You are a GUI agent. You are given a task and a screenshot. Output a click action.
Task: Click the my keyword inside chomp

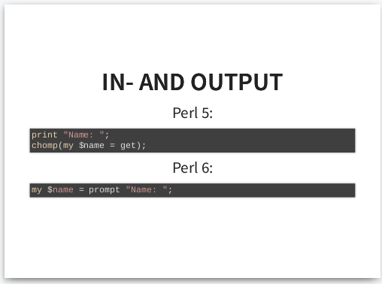pos(68,146)
